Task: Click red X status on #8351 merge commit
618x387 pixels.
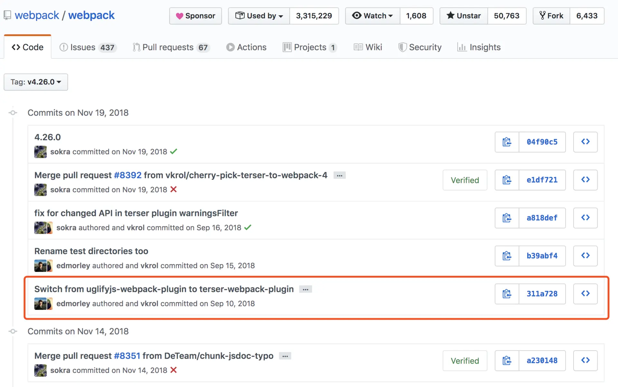Action: click(173, 370)
